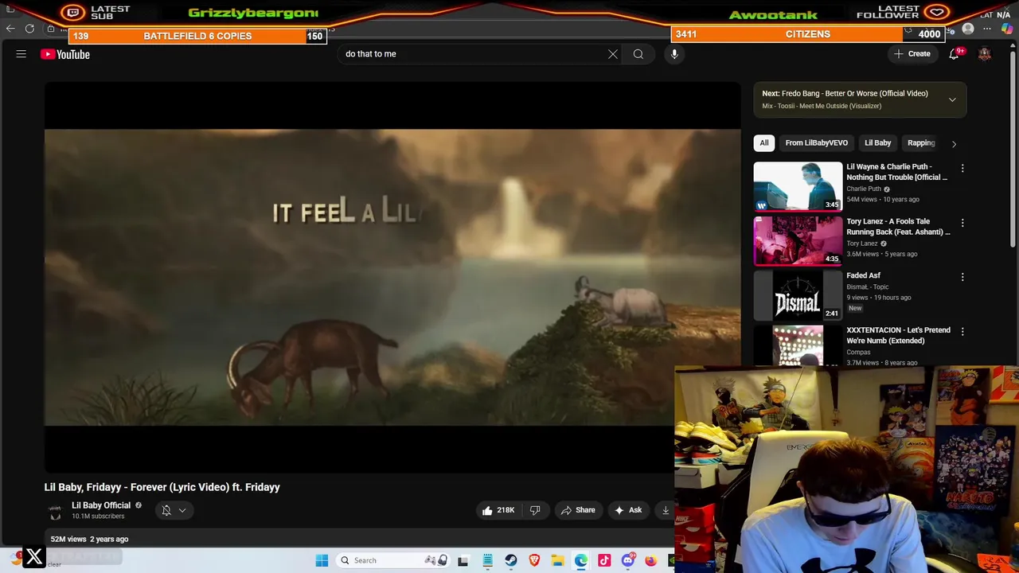Select the Rapping filter chip
Viewport: 1019px width, 573px height.
coord(921,143)
